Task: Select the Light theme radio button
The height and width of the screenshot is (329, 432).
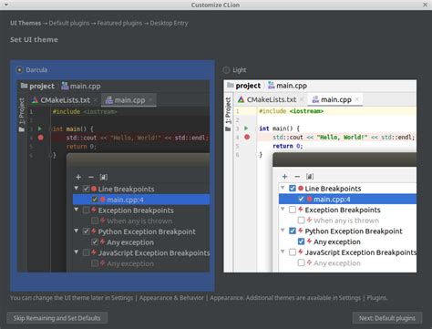Action: click(x=226, y=70)
